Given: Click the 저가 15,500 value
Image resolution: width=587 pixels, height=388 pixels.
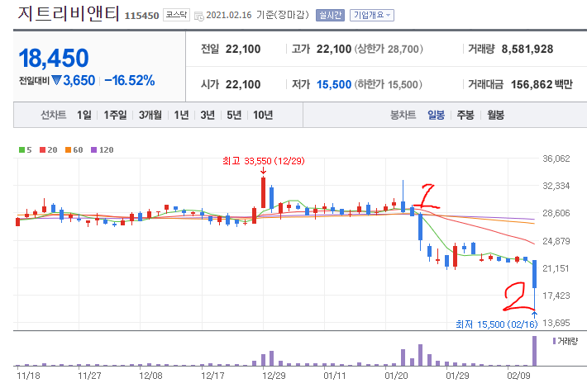Looking at the screenshot, I should tap(333, 84).
